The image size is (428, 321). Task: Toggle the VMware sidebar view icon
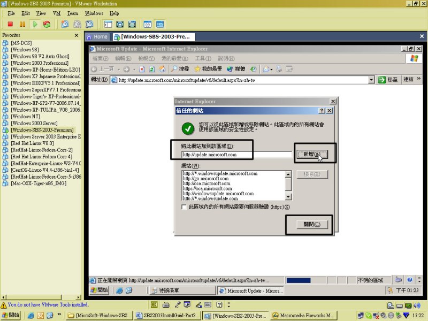[108, 24]
